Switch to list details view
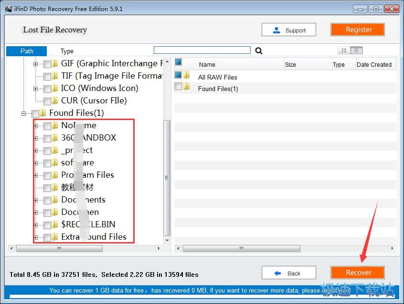Image resolution: width=404 pixels, height=304 pixels. point(357,51)
